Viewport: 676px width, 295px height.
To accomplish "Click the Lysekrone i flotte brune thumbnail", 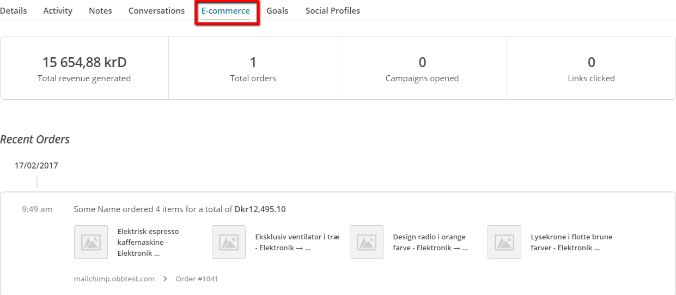I will (504, 242).
